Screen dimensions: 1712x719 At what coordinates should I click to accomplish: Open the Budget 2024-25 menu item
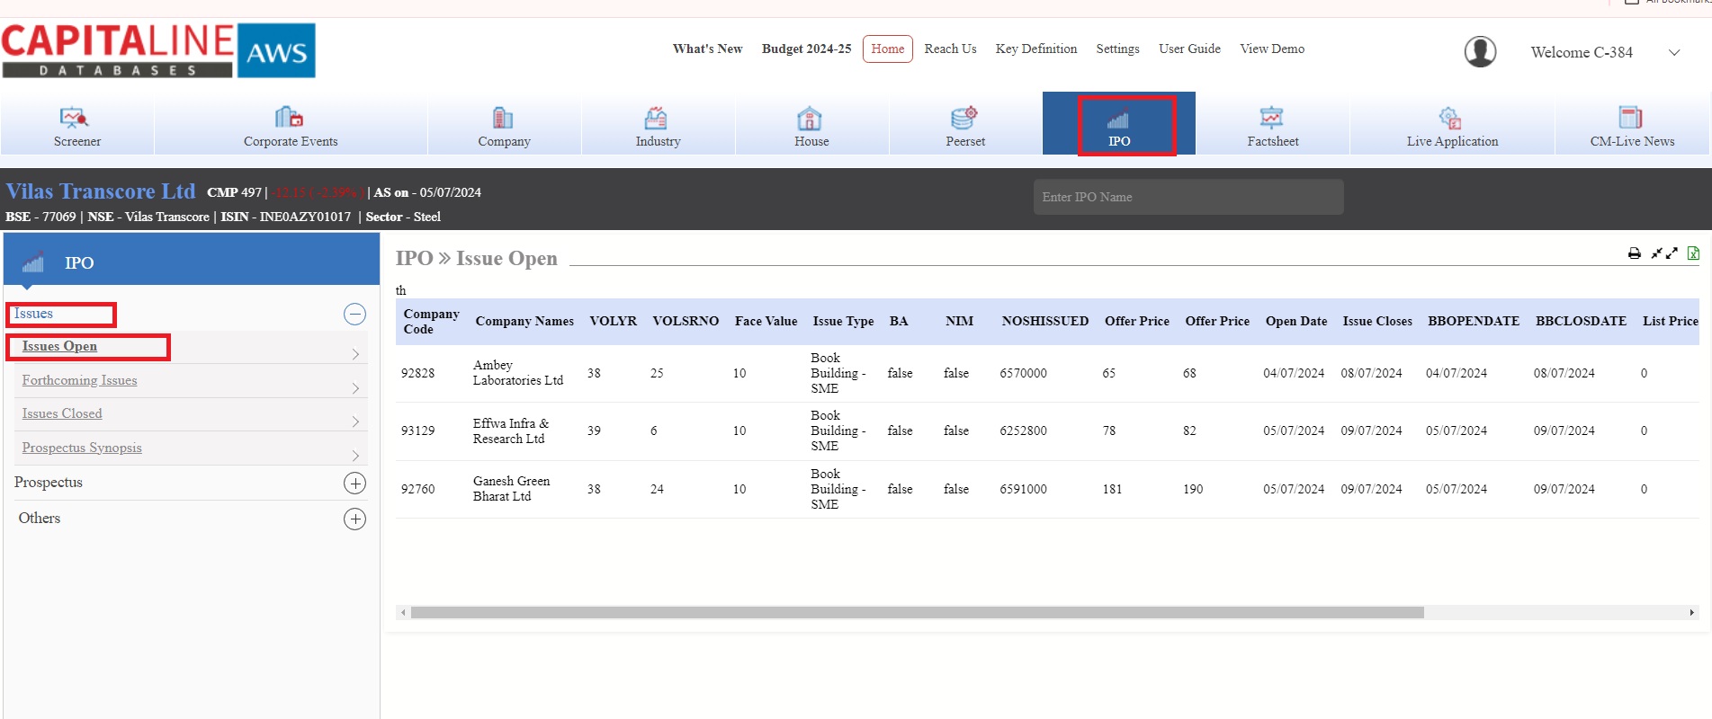coord(806,49)
